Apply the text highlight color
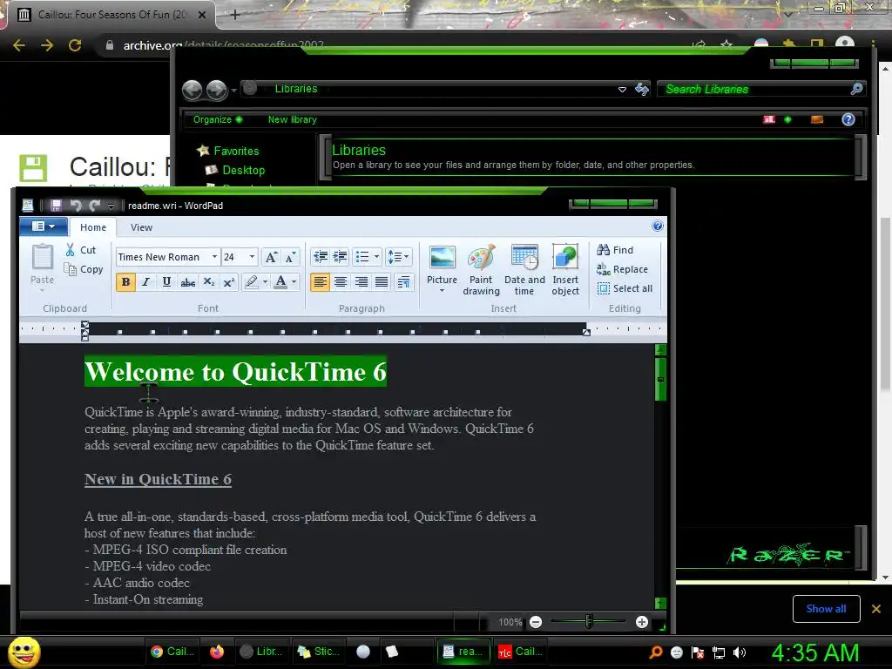Viewport: 892px width, 669px height. point(251,281)
